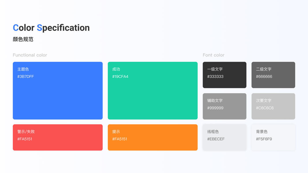Select the #333333 hex value

pyautogui.click(x=215, y=76)
